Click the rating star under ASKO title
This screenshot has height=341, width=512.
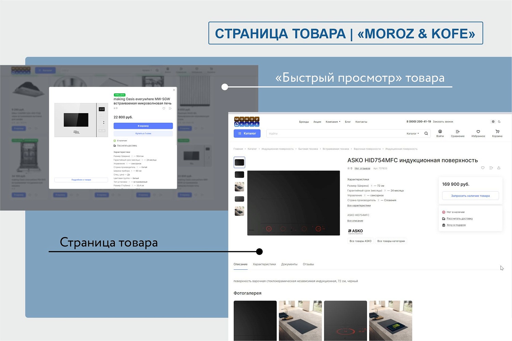[349, 168]
